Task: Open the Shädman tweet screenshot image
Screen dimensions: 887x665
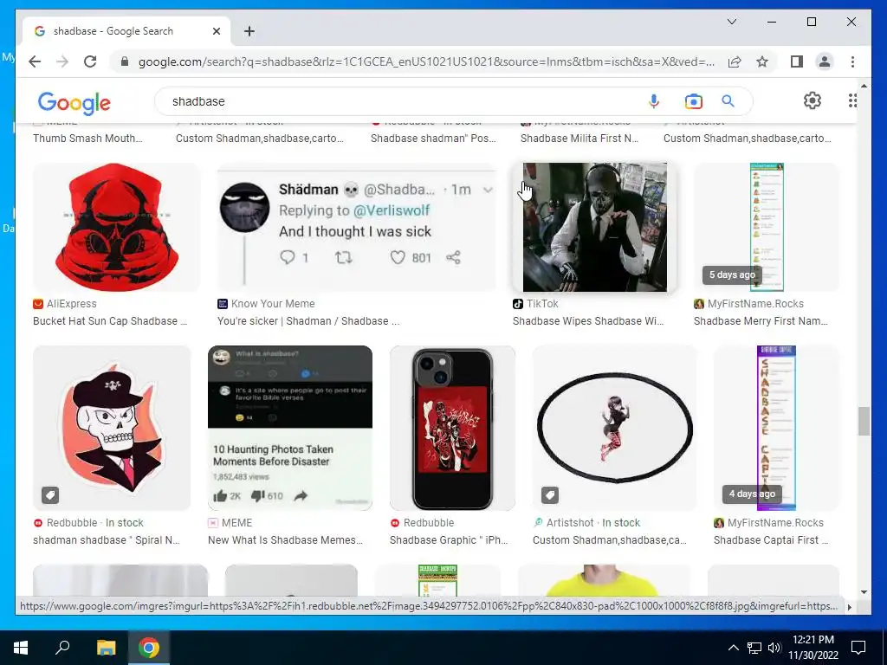Action: (x=356, y=227)
